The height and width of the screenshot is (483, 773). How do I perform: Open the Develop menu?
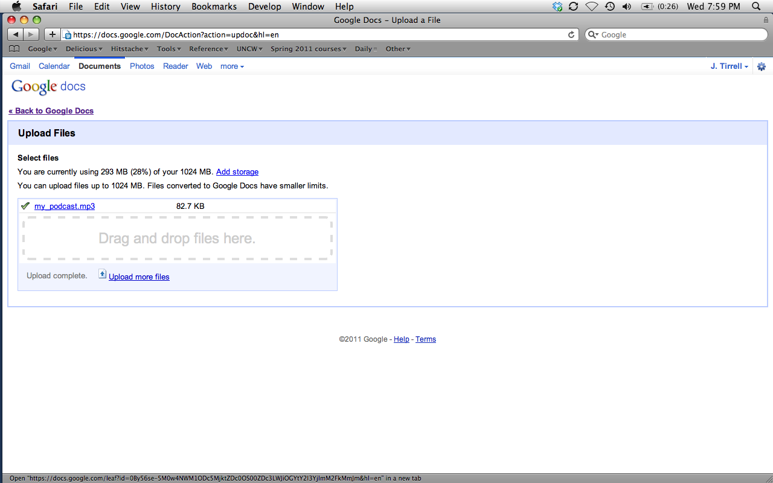(x=265, y=7)
